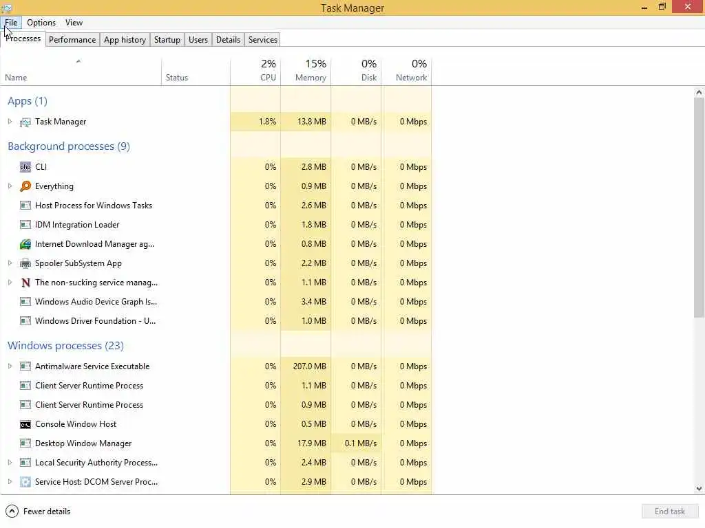Viewport: 705px width, 528px height.
Task: Click the 0.1 MB/s disk value
Action: (x=361, y=443)
